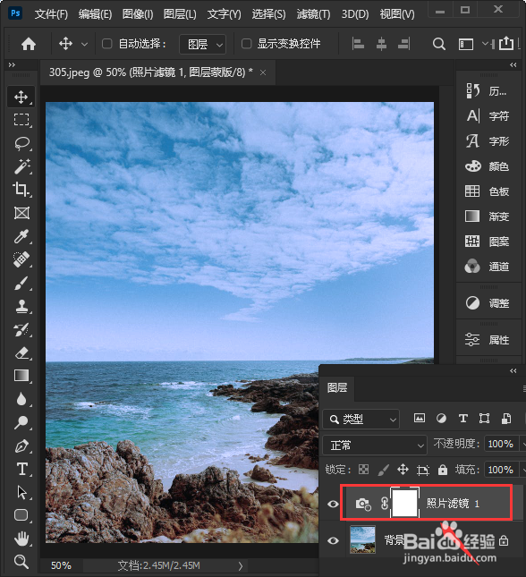Select the Magic Wand tool
Image resolution: width=526 pixels, height=577 pixels.
point(21,166)
